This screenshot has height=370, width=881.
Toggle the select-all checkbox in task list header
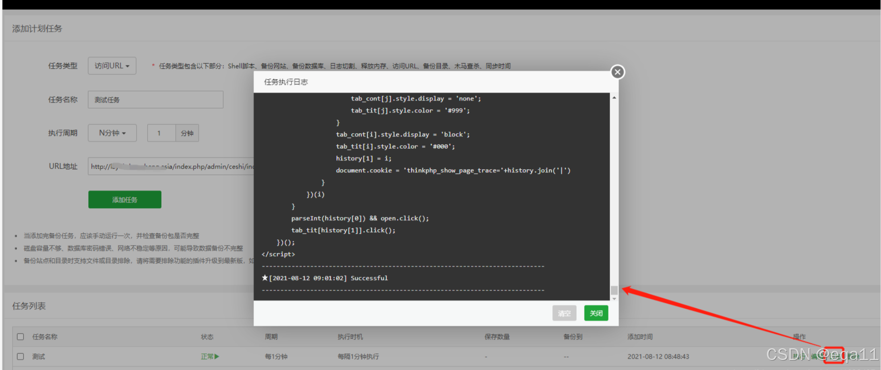coord(20,337)
